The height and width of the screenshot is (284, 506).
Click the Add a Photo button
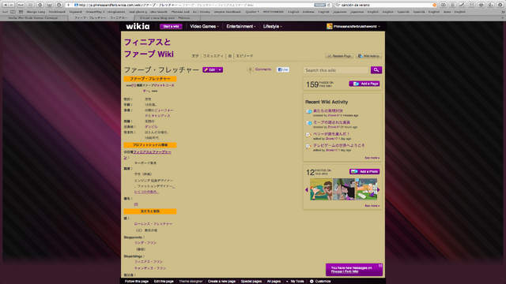(364, 172)
